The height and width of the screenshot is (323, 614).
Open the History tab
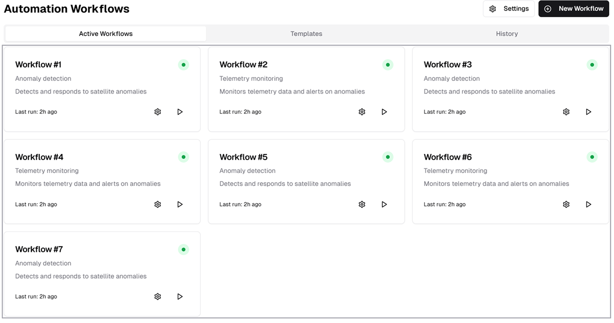coord(507,34)
